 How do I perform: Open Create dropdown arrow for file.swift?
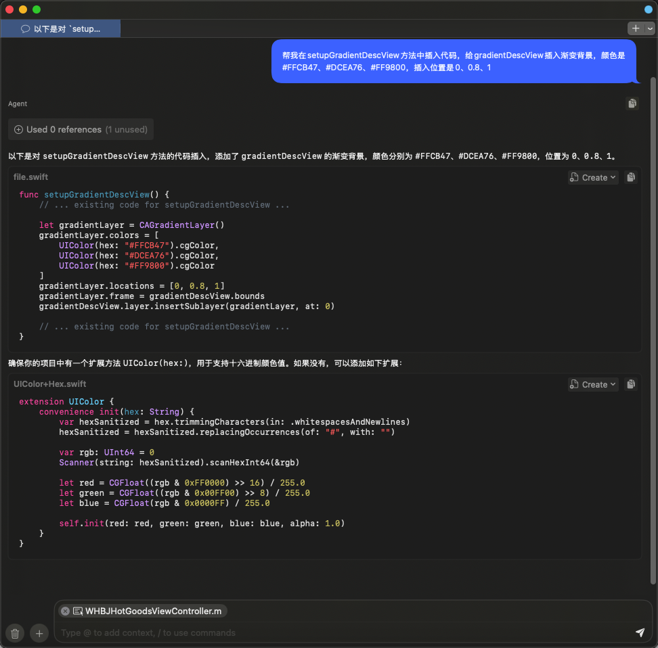[x=613, y=177]
